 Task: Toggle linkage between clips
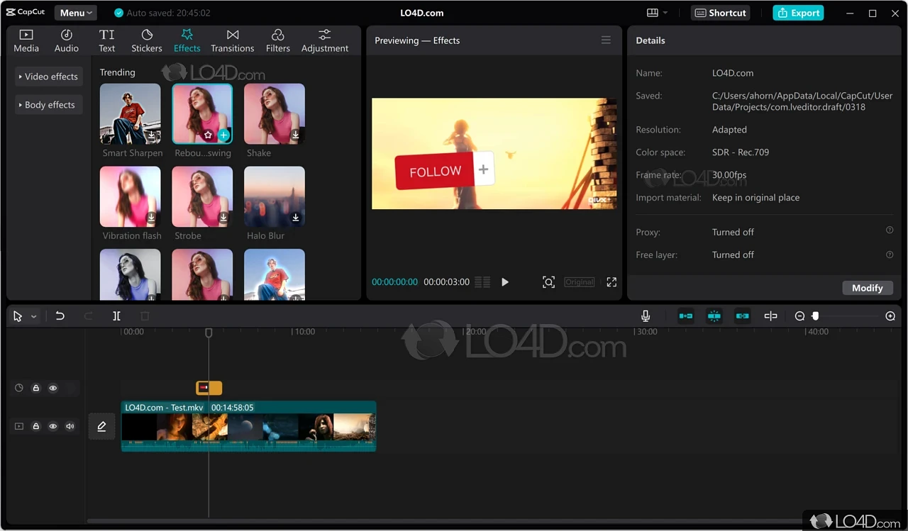tap(743, 316)
